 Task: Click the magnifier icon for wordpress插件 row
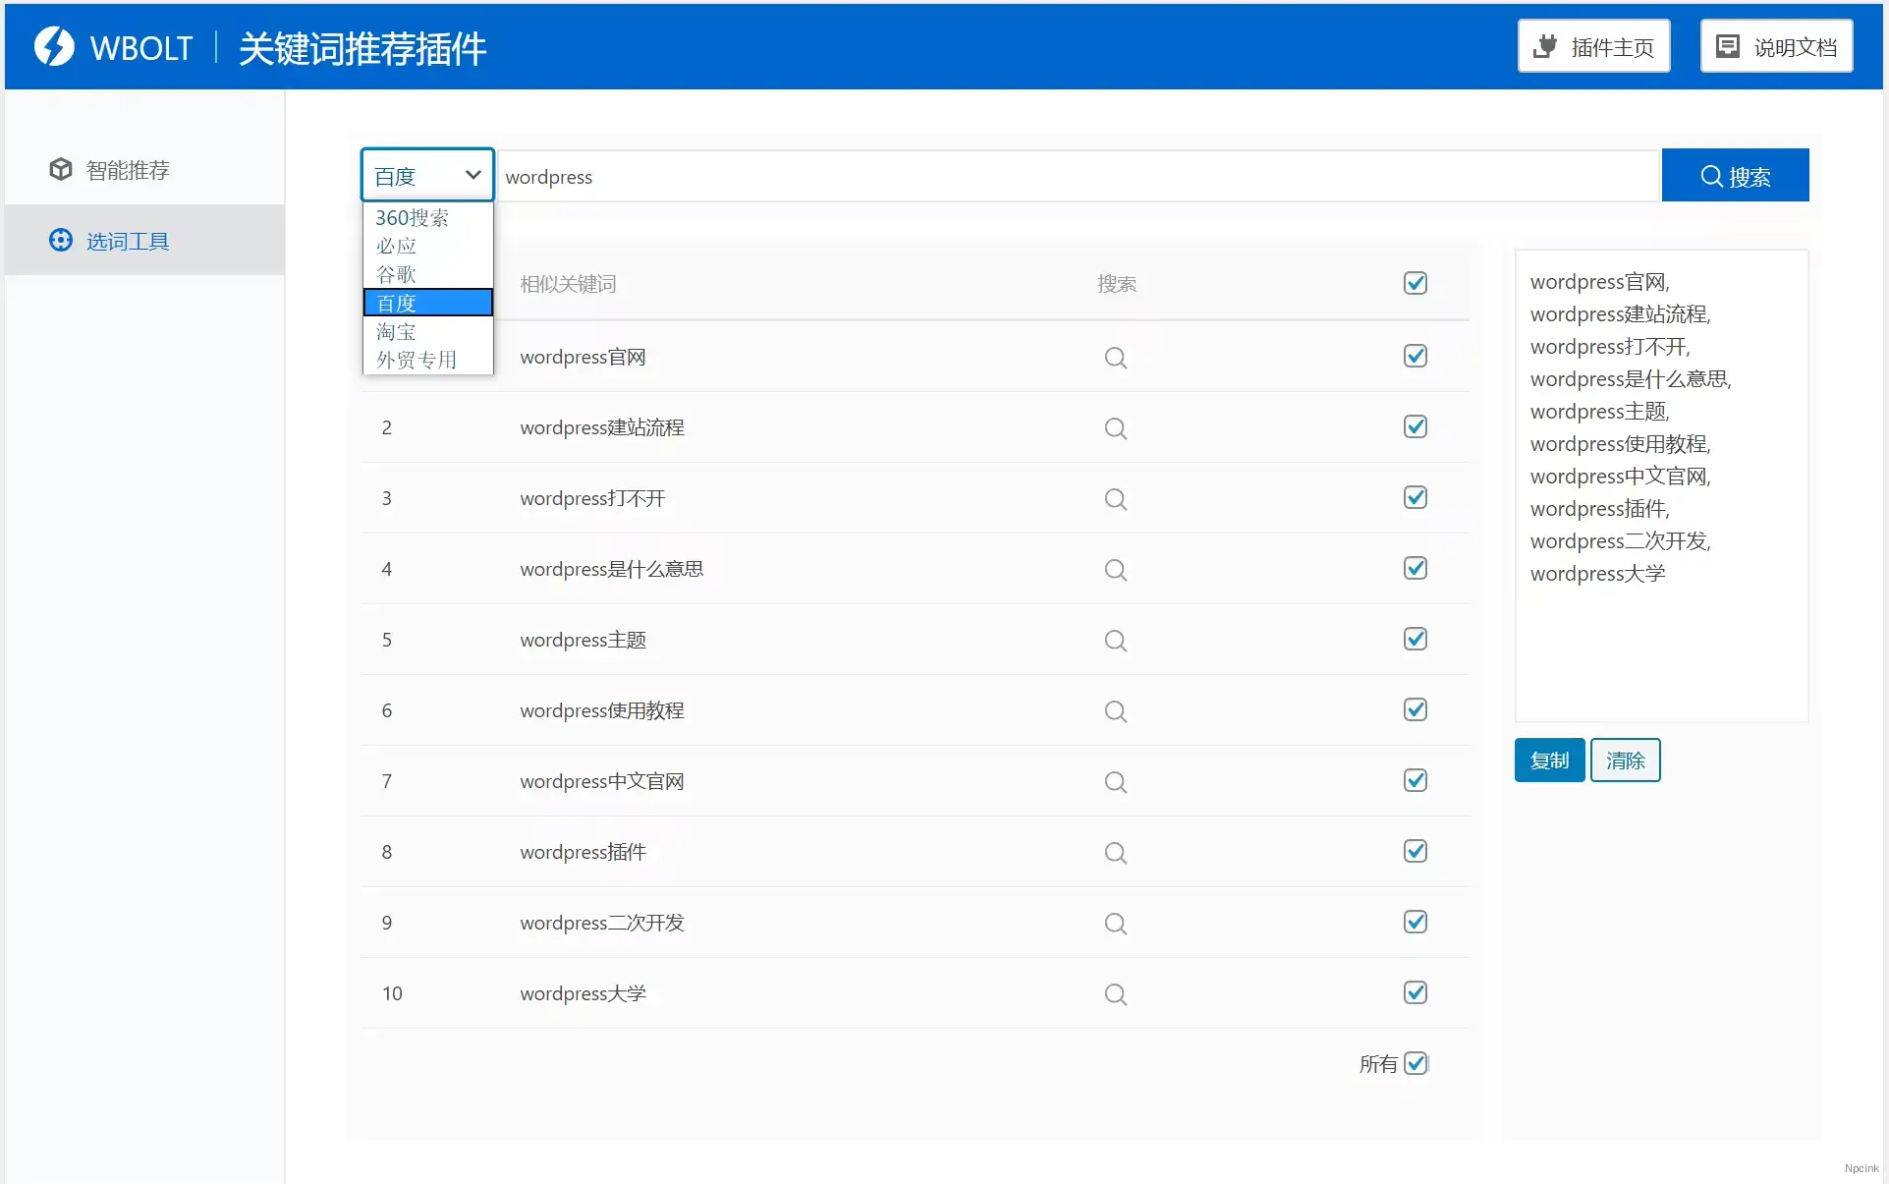coord(1115,853)
